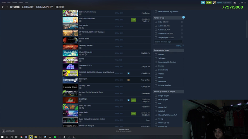The width and height of the screenshot is (248, 139).
Task: Click the Steam icon in the taskbar
Action: (31, 137)
